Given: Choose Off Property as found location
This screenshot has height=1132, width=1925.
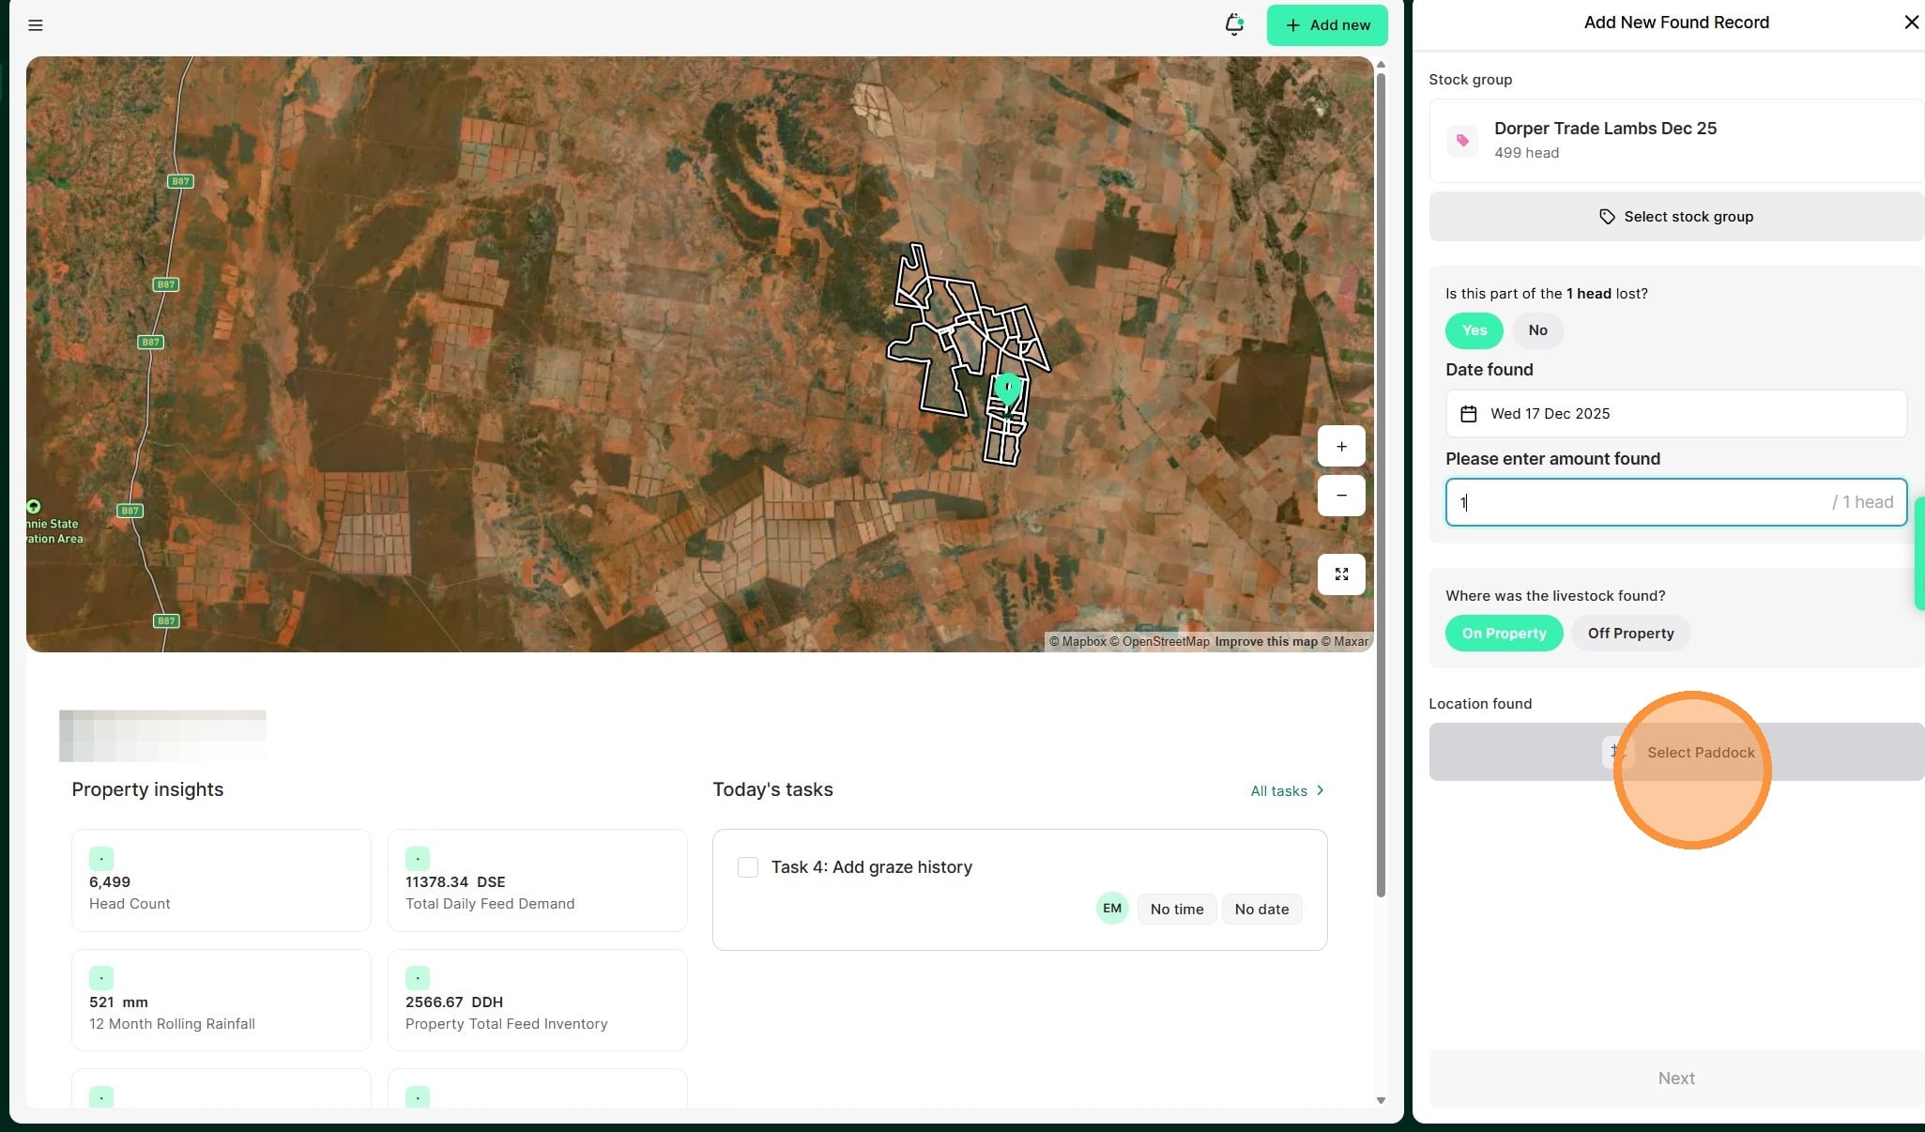Looking at the screenshot, I should pos(1630,634).
